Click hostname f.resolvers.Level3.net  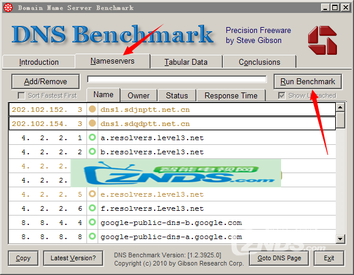tap(152, 208)
